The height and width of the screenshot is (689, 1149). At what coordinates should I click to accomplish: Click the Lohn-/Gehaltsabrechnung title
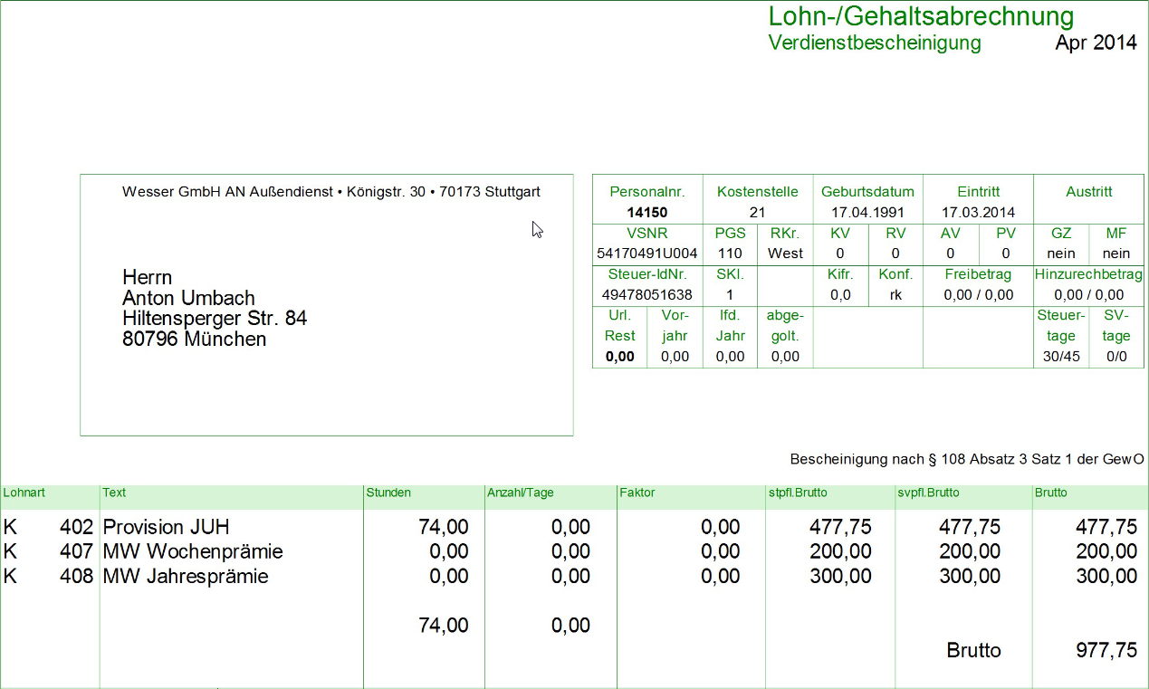tap(921, 16)
